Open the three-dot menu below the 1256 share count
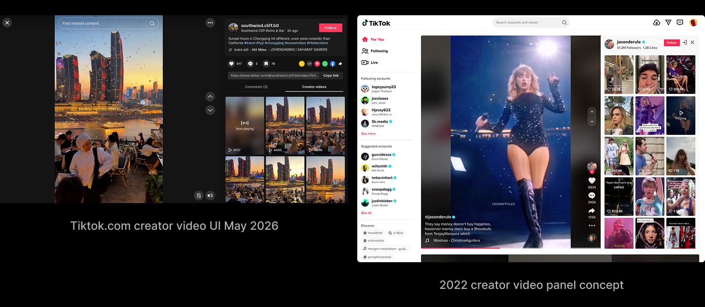Viewport: 705px width, 307px height. (592, 225)
